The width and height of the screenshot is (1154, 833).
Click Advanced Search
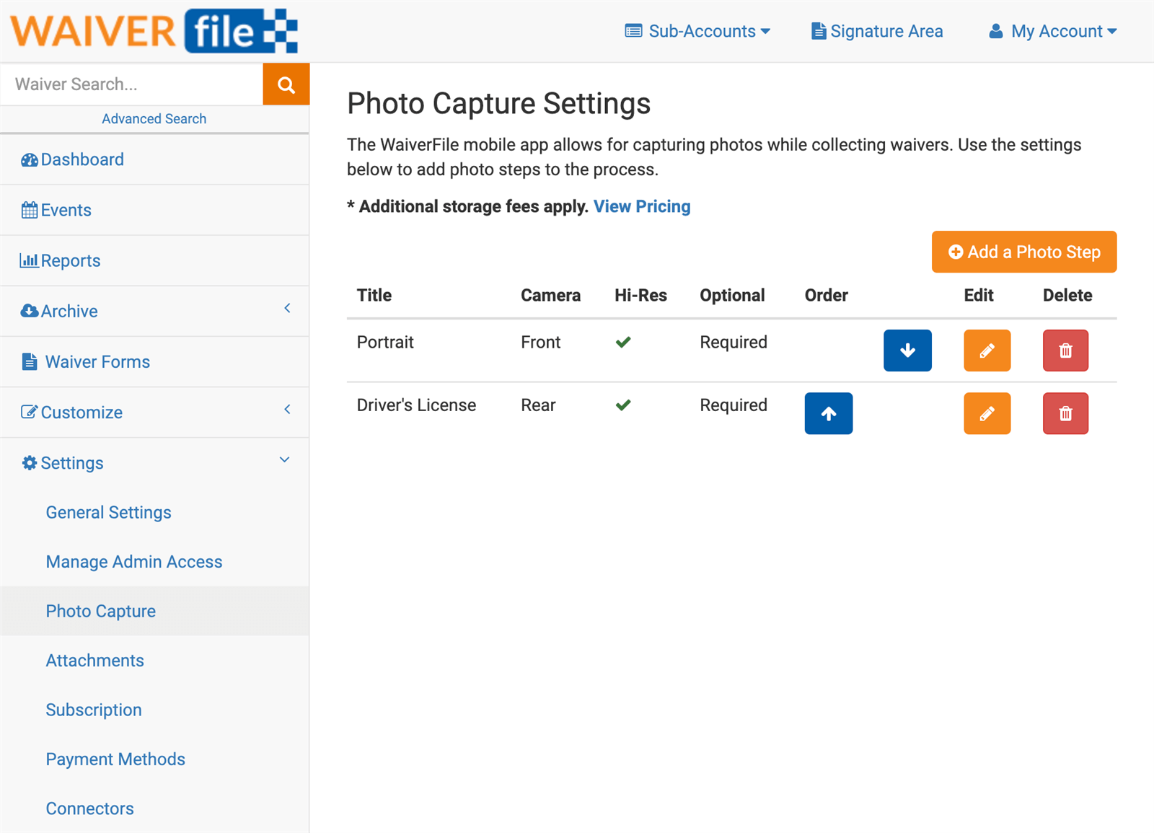click(154, 118)
